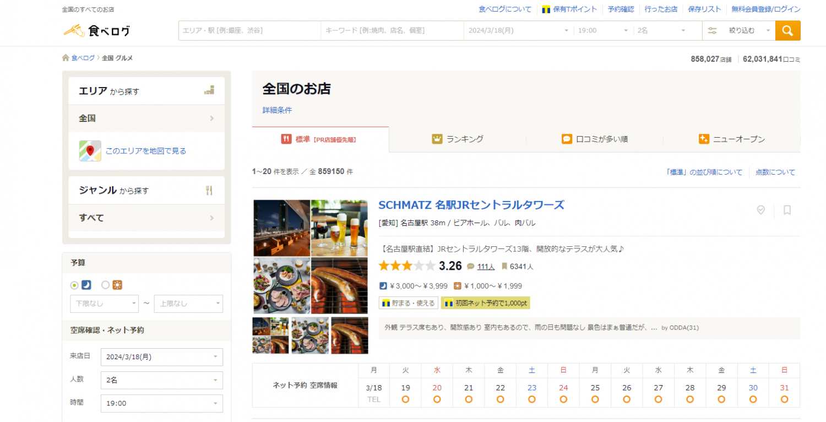Open the 来店日 date dropdown in sidebar

pos(162,357)
